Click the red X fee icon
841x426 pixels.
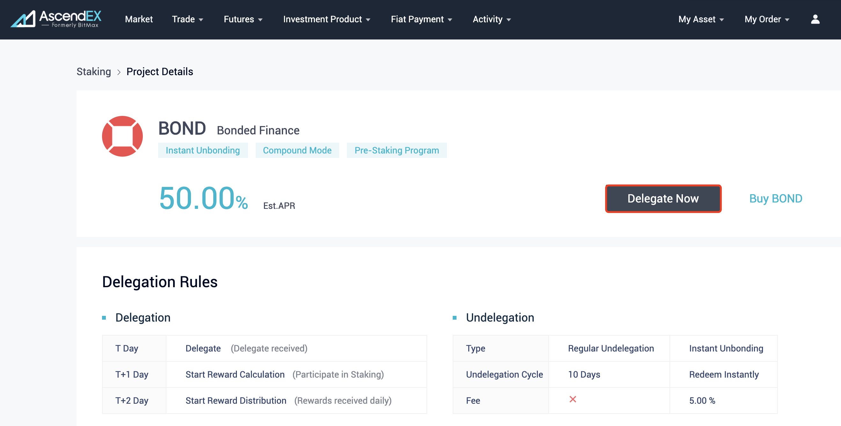(x=573, y=399)
